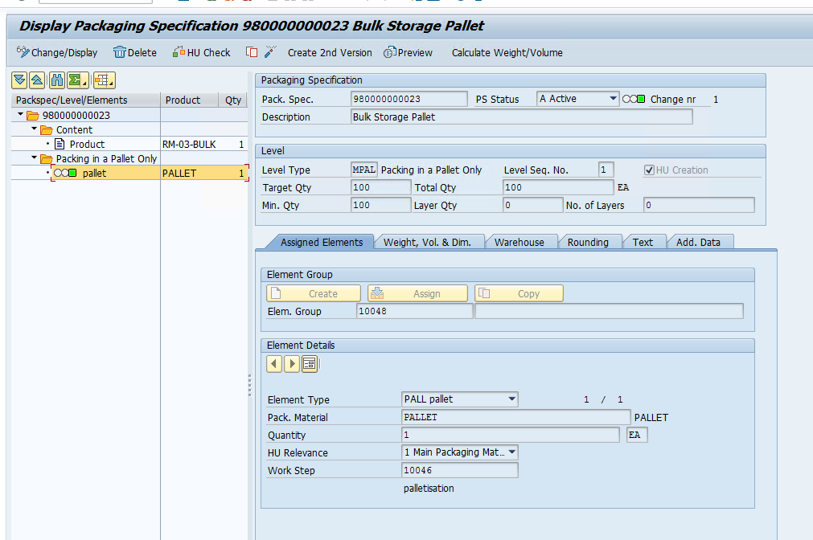This screenshot has width=813, height=540.
Task: Switch to the Warehouse tab
Action: 519,242
